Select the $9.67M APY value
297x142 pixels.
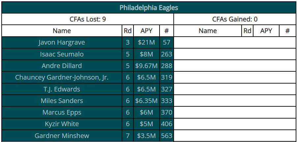(146, 66)
